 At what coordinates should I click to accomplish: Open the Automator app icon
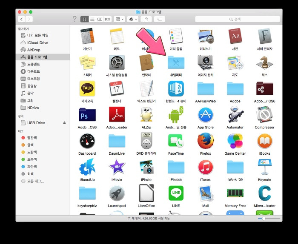[235, 115]
